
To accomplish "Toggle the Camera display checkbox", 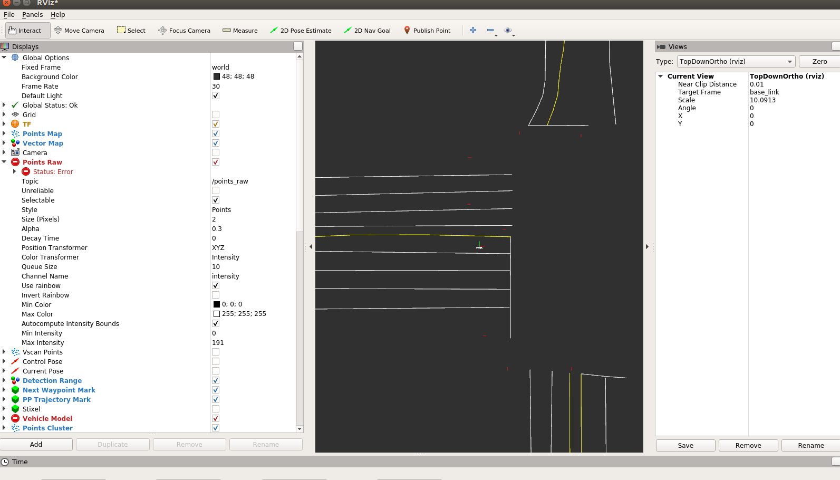I will point(216,152).
